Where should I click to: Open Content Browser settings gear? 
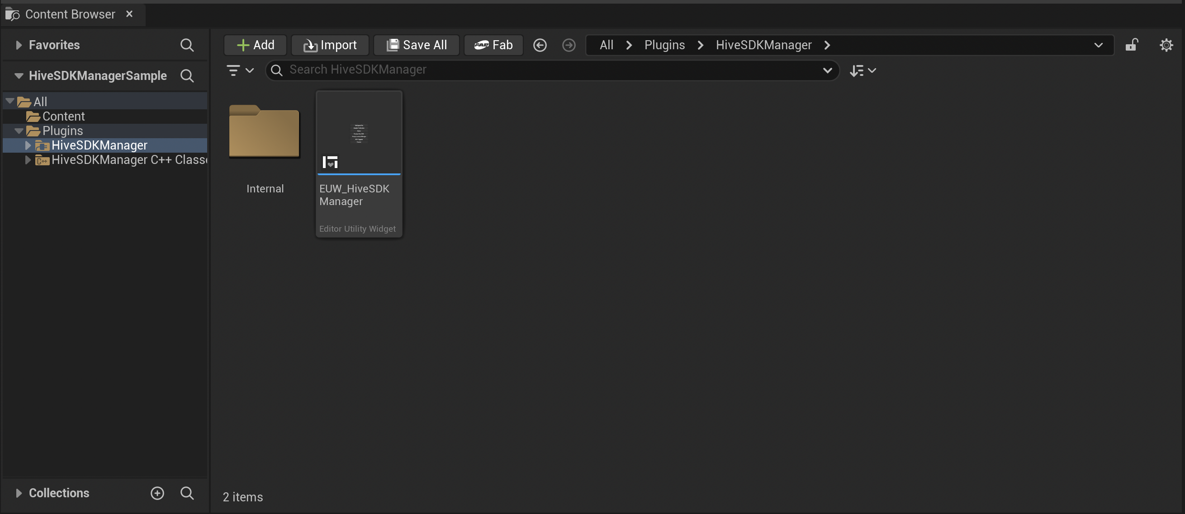1166,45
